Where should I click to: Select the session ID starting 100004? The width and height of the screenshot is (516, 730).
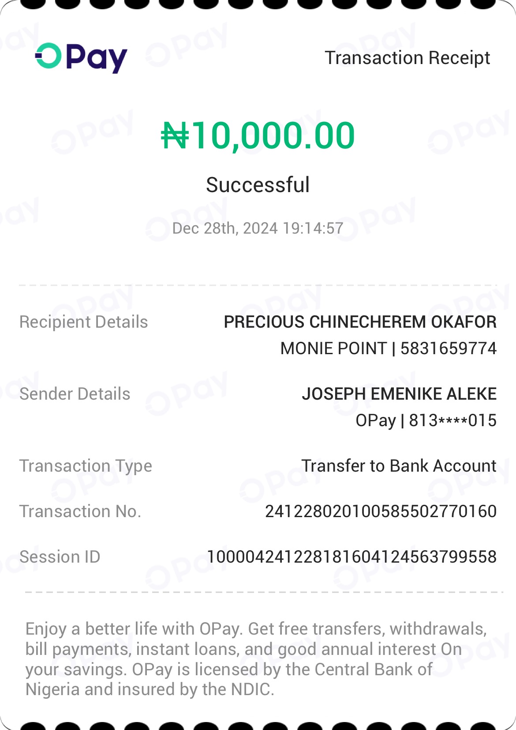click(351, 557)
